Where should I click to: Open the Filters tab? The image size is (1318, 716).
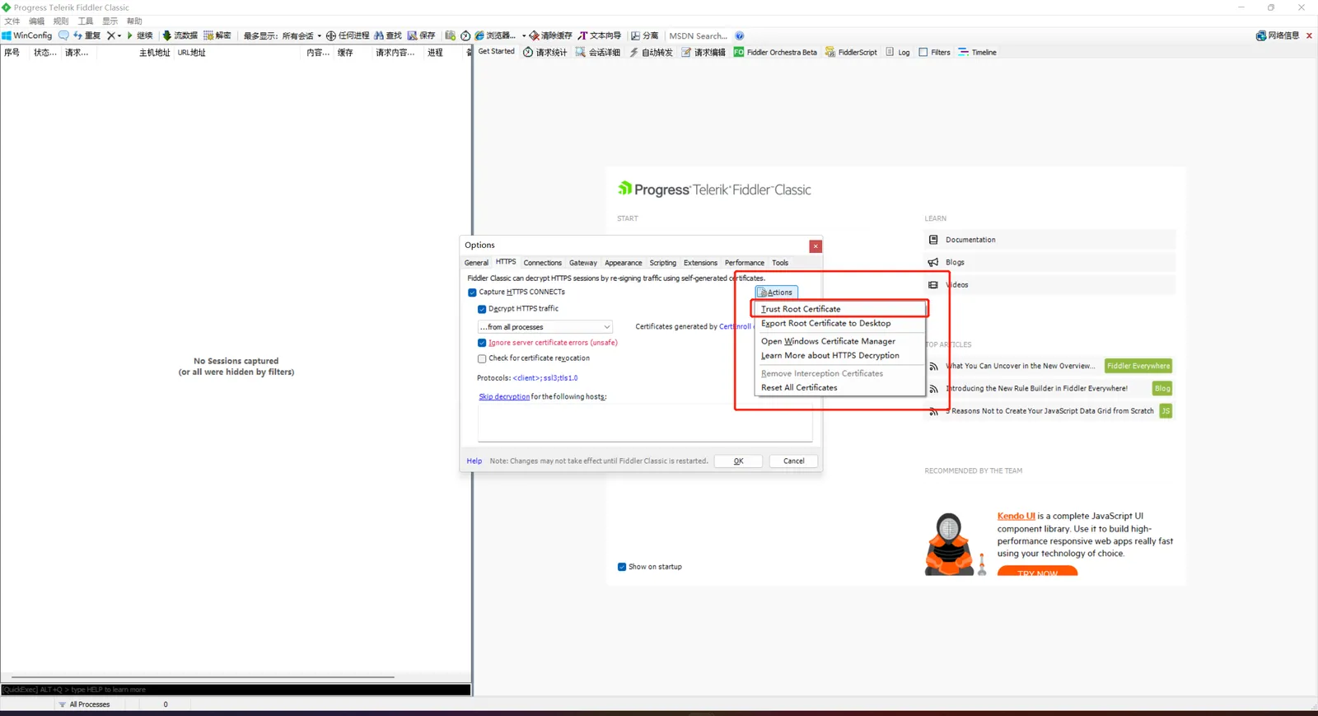(x=934, y=52)
